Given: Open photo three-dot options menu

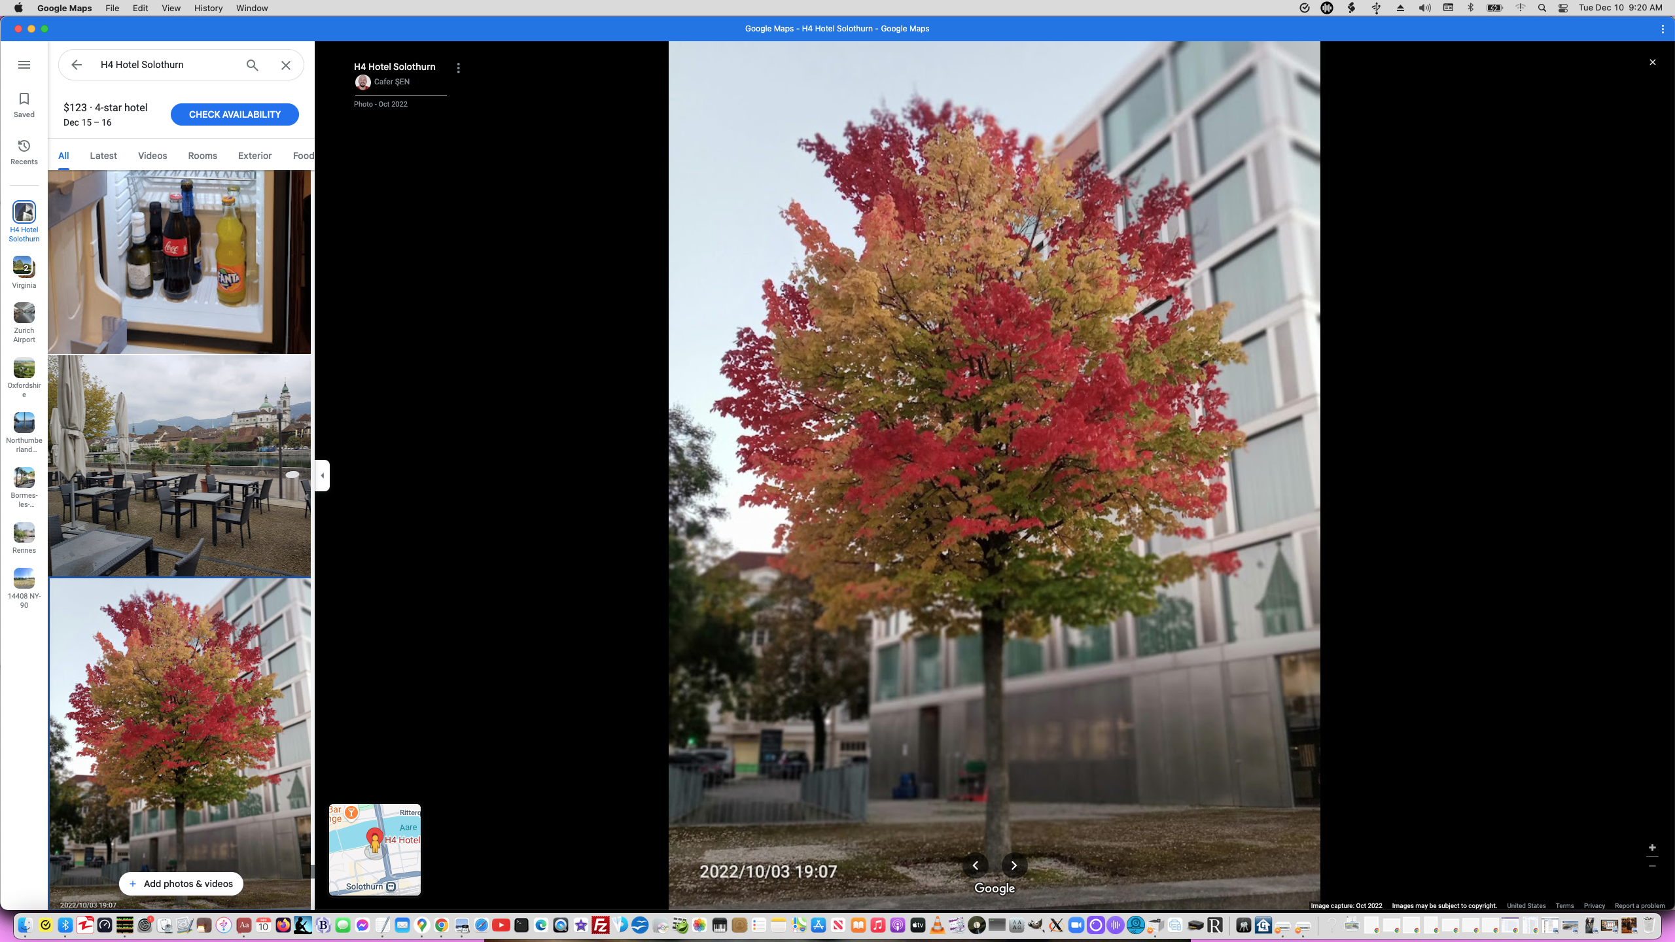Looking at the screenshot, I should point(459,68).
